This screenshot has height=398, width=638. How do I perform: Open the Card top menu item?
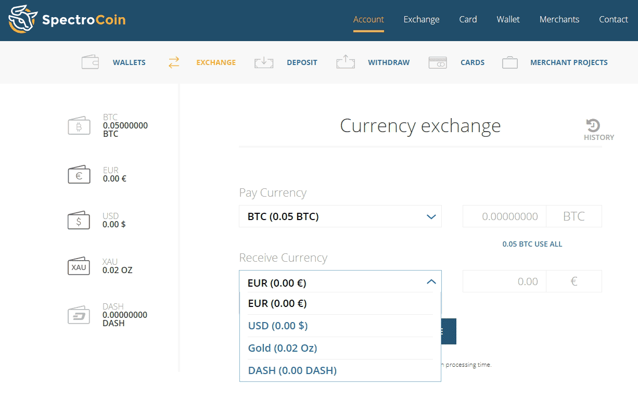[468, 19]
